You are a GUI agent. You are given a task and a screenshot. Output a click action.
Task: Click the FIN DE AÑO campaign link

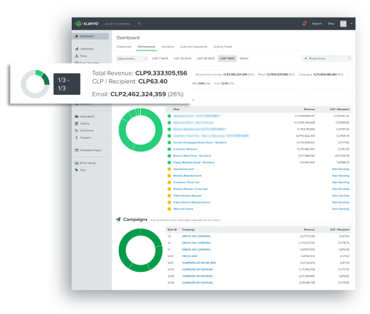point(190,256)
